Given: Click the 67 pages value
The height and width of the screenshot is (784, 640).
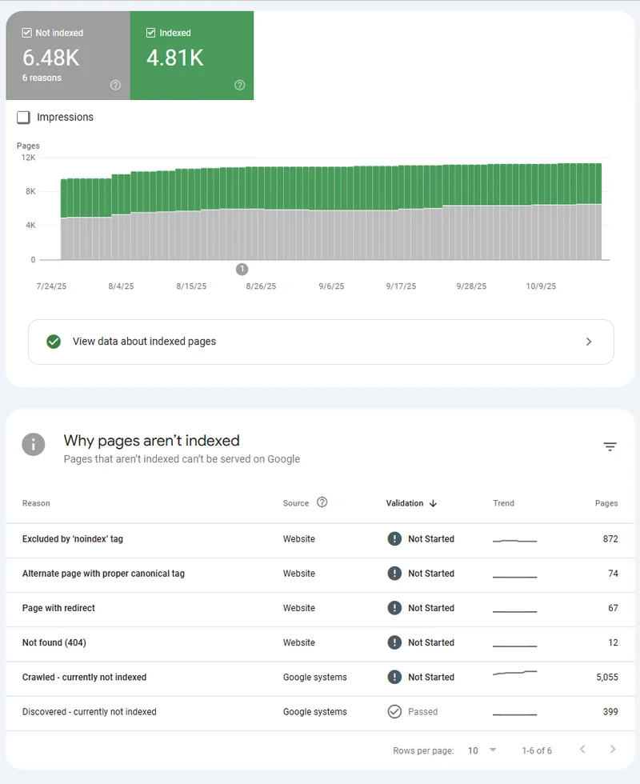Looking at the screenshot, I should click(613, 608).
